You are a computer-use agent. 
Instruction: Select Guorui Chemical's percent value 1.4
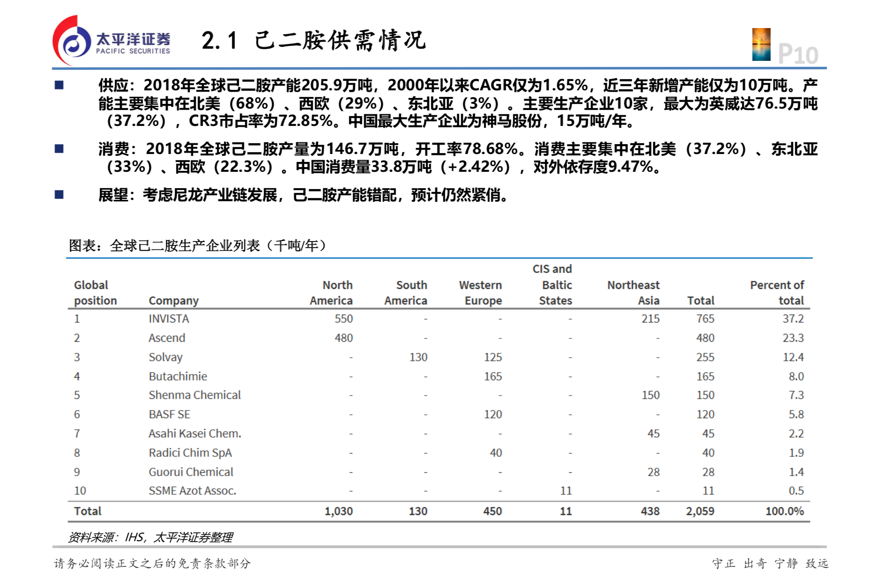(796, 472)
